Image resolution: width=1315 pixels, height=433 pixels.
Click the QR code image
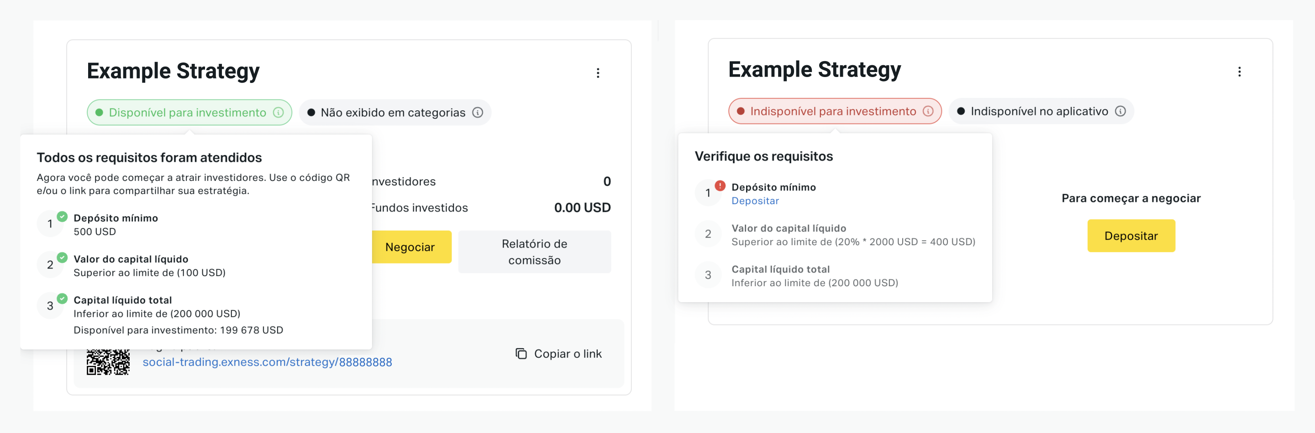point(108,362)
